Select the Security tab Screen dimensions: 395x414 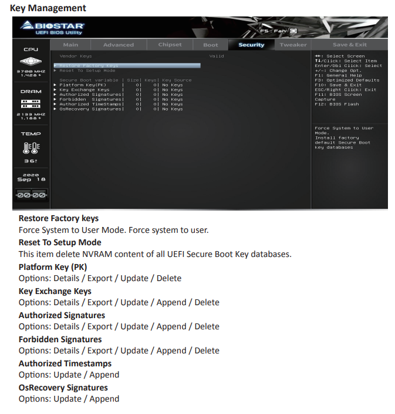(x=251, y=45)
